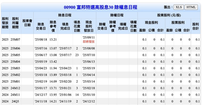Select the 填息完成日 column header
This screenshot has width=202, height=105.
tap(65, 26)
